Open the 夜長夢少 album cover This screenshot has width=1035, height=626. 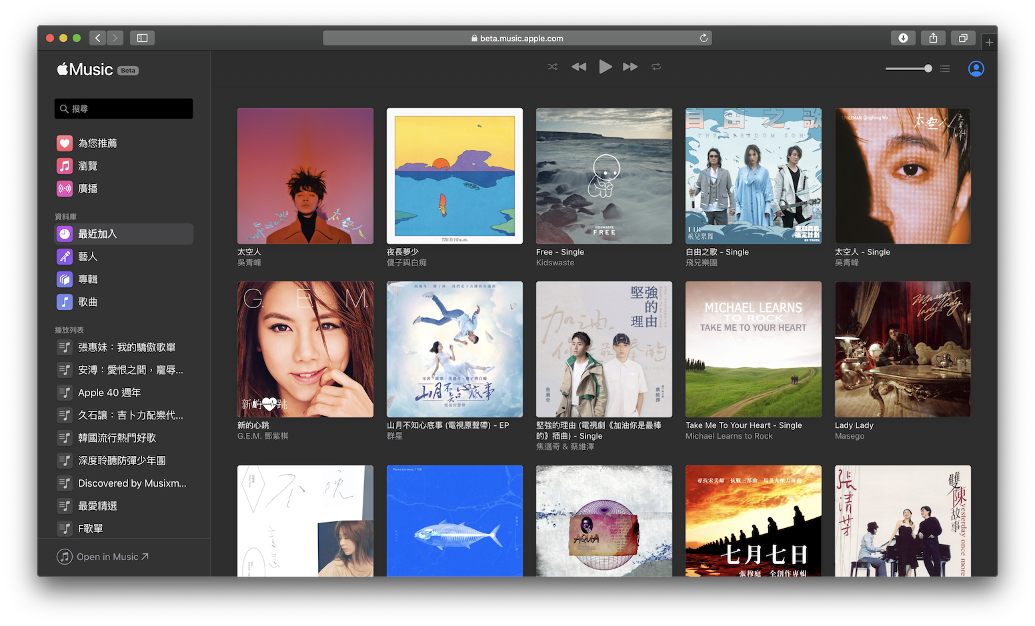(x=455, y=176)
